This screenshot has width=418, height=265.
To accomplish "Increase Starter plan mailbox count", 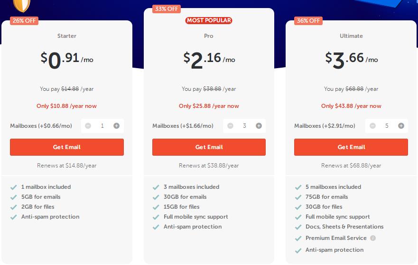I will [116, 126].
